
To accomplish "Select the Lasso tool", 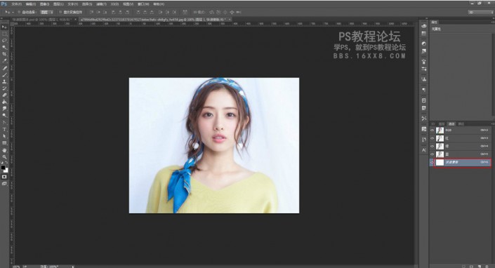I will [x=4, y=41].
